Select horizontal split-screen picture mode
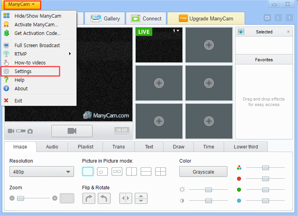 (x=146, y=171)
